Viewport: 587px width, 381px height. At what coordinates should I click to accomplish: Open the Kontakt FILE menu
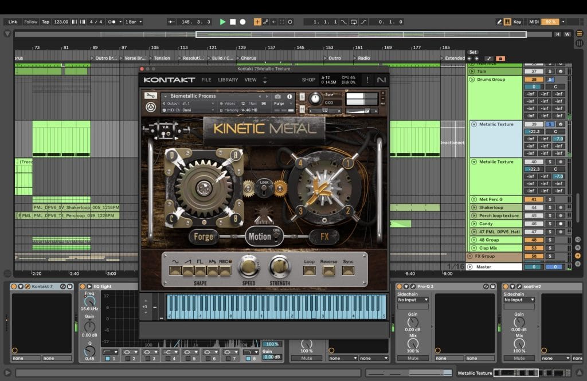pyautogui.click(x=206, y=80)
